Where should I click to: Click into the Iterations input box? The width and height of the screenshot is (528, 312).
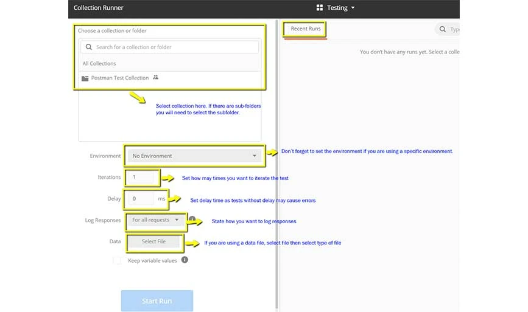(x=142, y=178)
